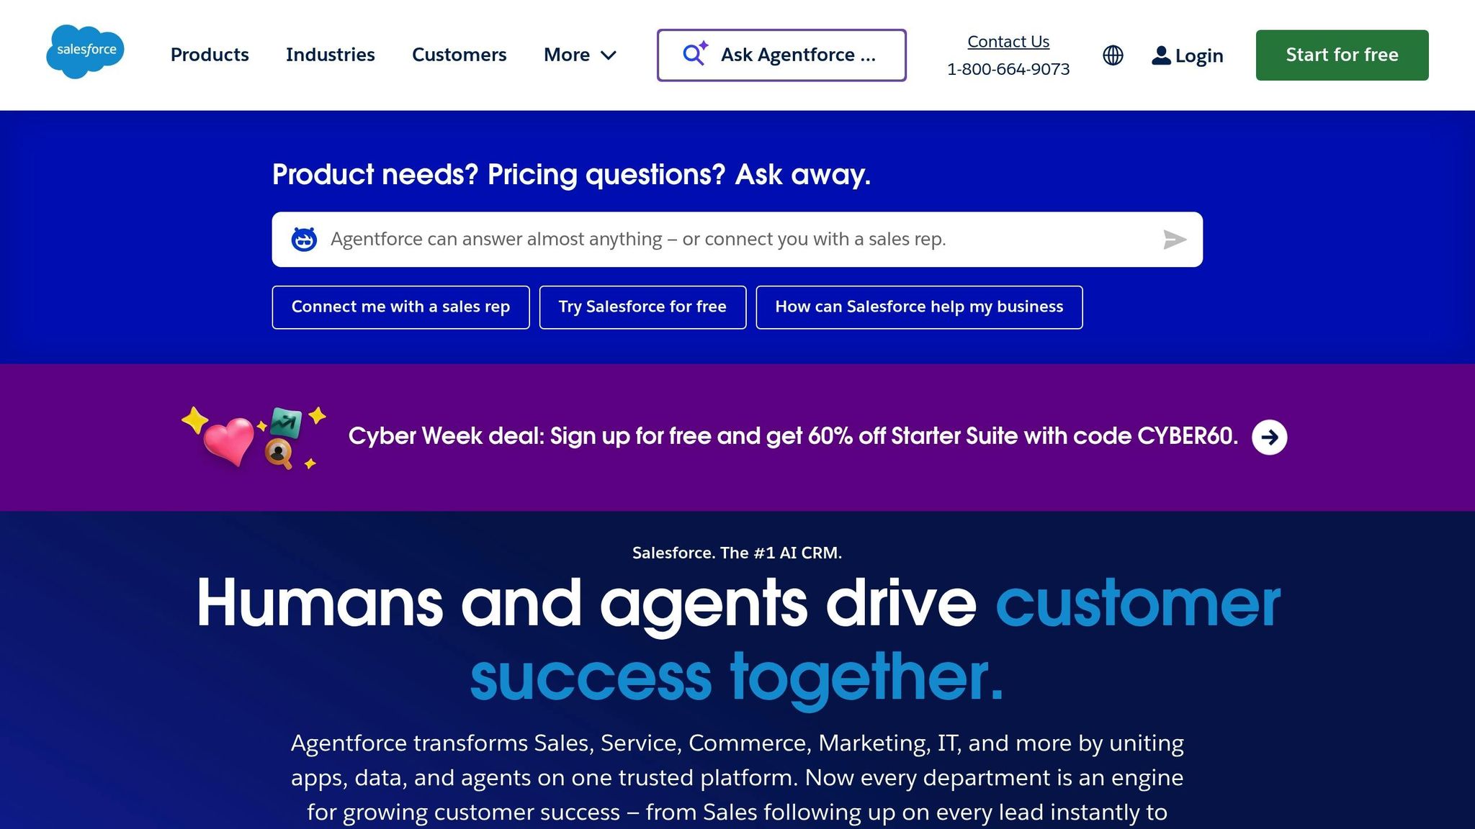Click the 1-800-664-9073 phone number
This screenshot has height=829, width=1475.
(x=1008, y=69)
